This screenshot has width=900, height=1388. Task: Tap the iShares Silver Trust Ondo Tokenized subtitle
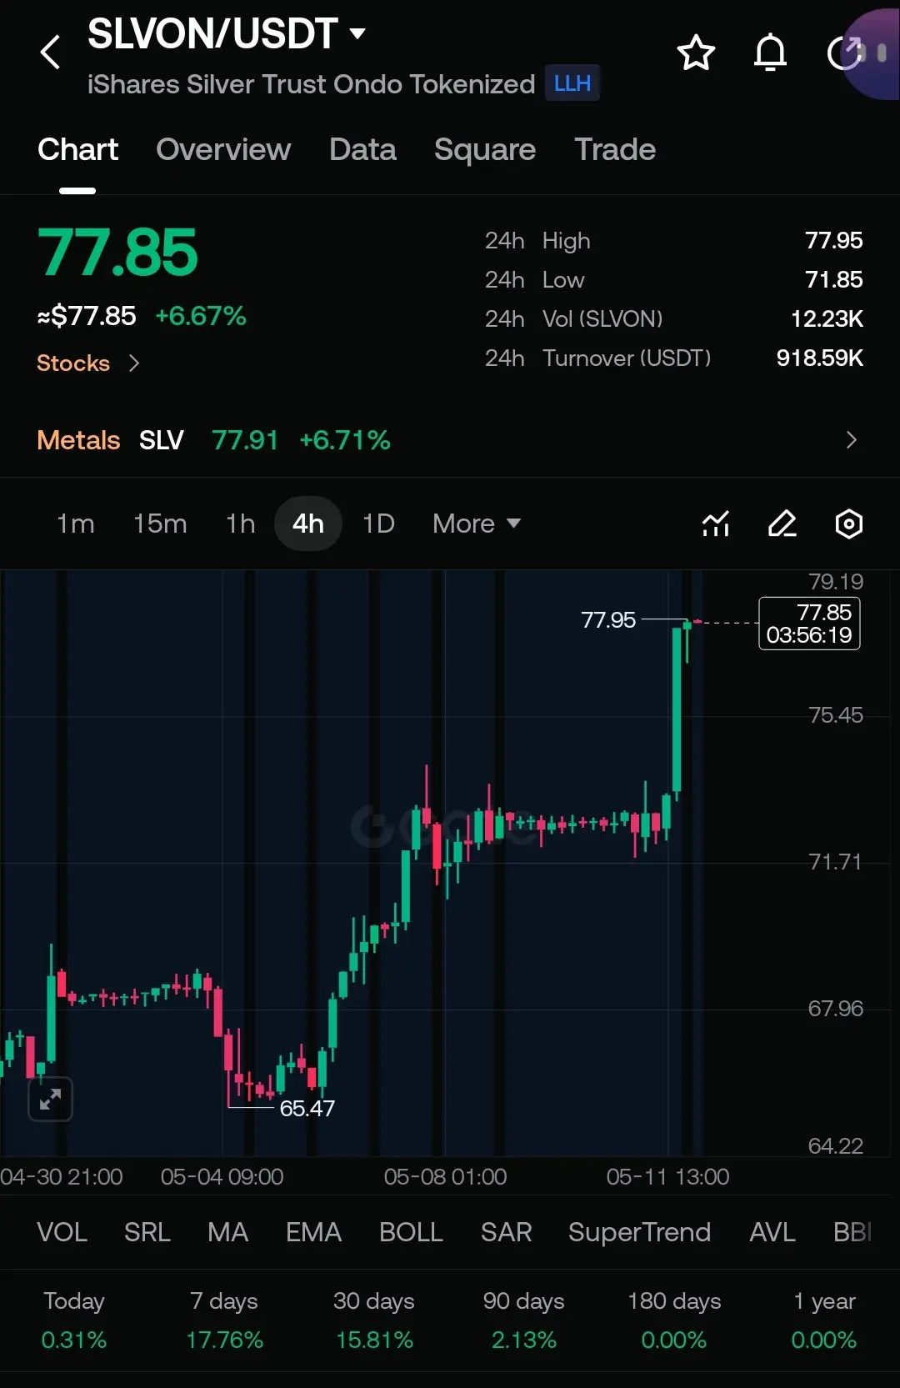[x=311, y=84]
